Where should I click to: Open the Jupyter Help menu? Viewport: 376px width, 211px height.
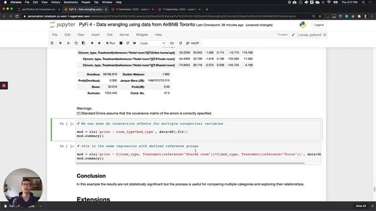pyautogui.click(x=159, y=35)
